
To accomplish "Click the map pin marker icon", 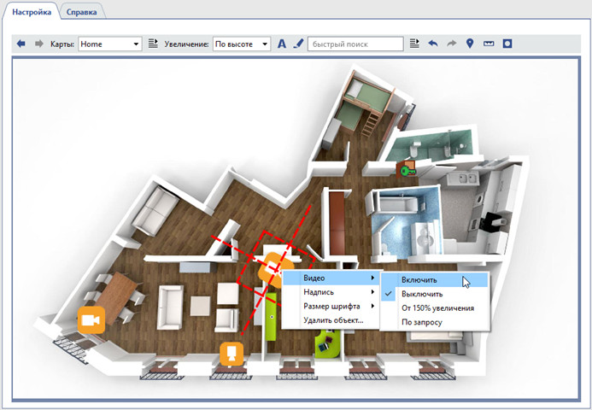I will coord(470,44).
